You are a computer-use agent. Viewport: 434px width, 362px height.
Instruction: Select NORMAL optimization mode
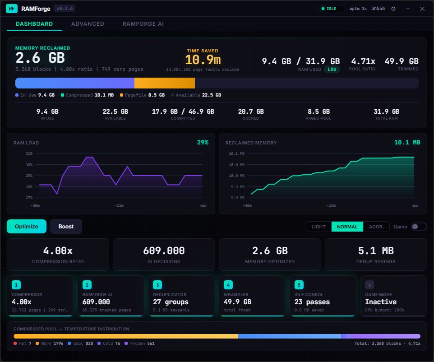(347, 227)
